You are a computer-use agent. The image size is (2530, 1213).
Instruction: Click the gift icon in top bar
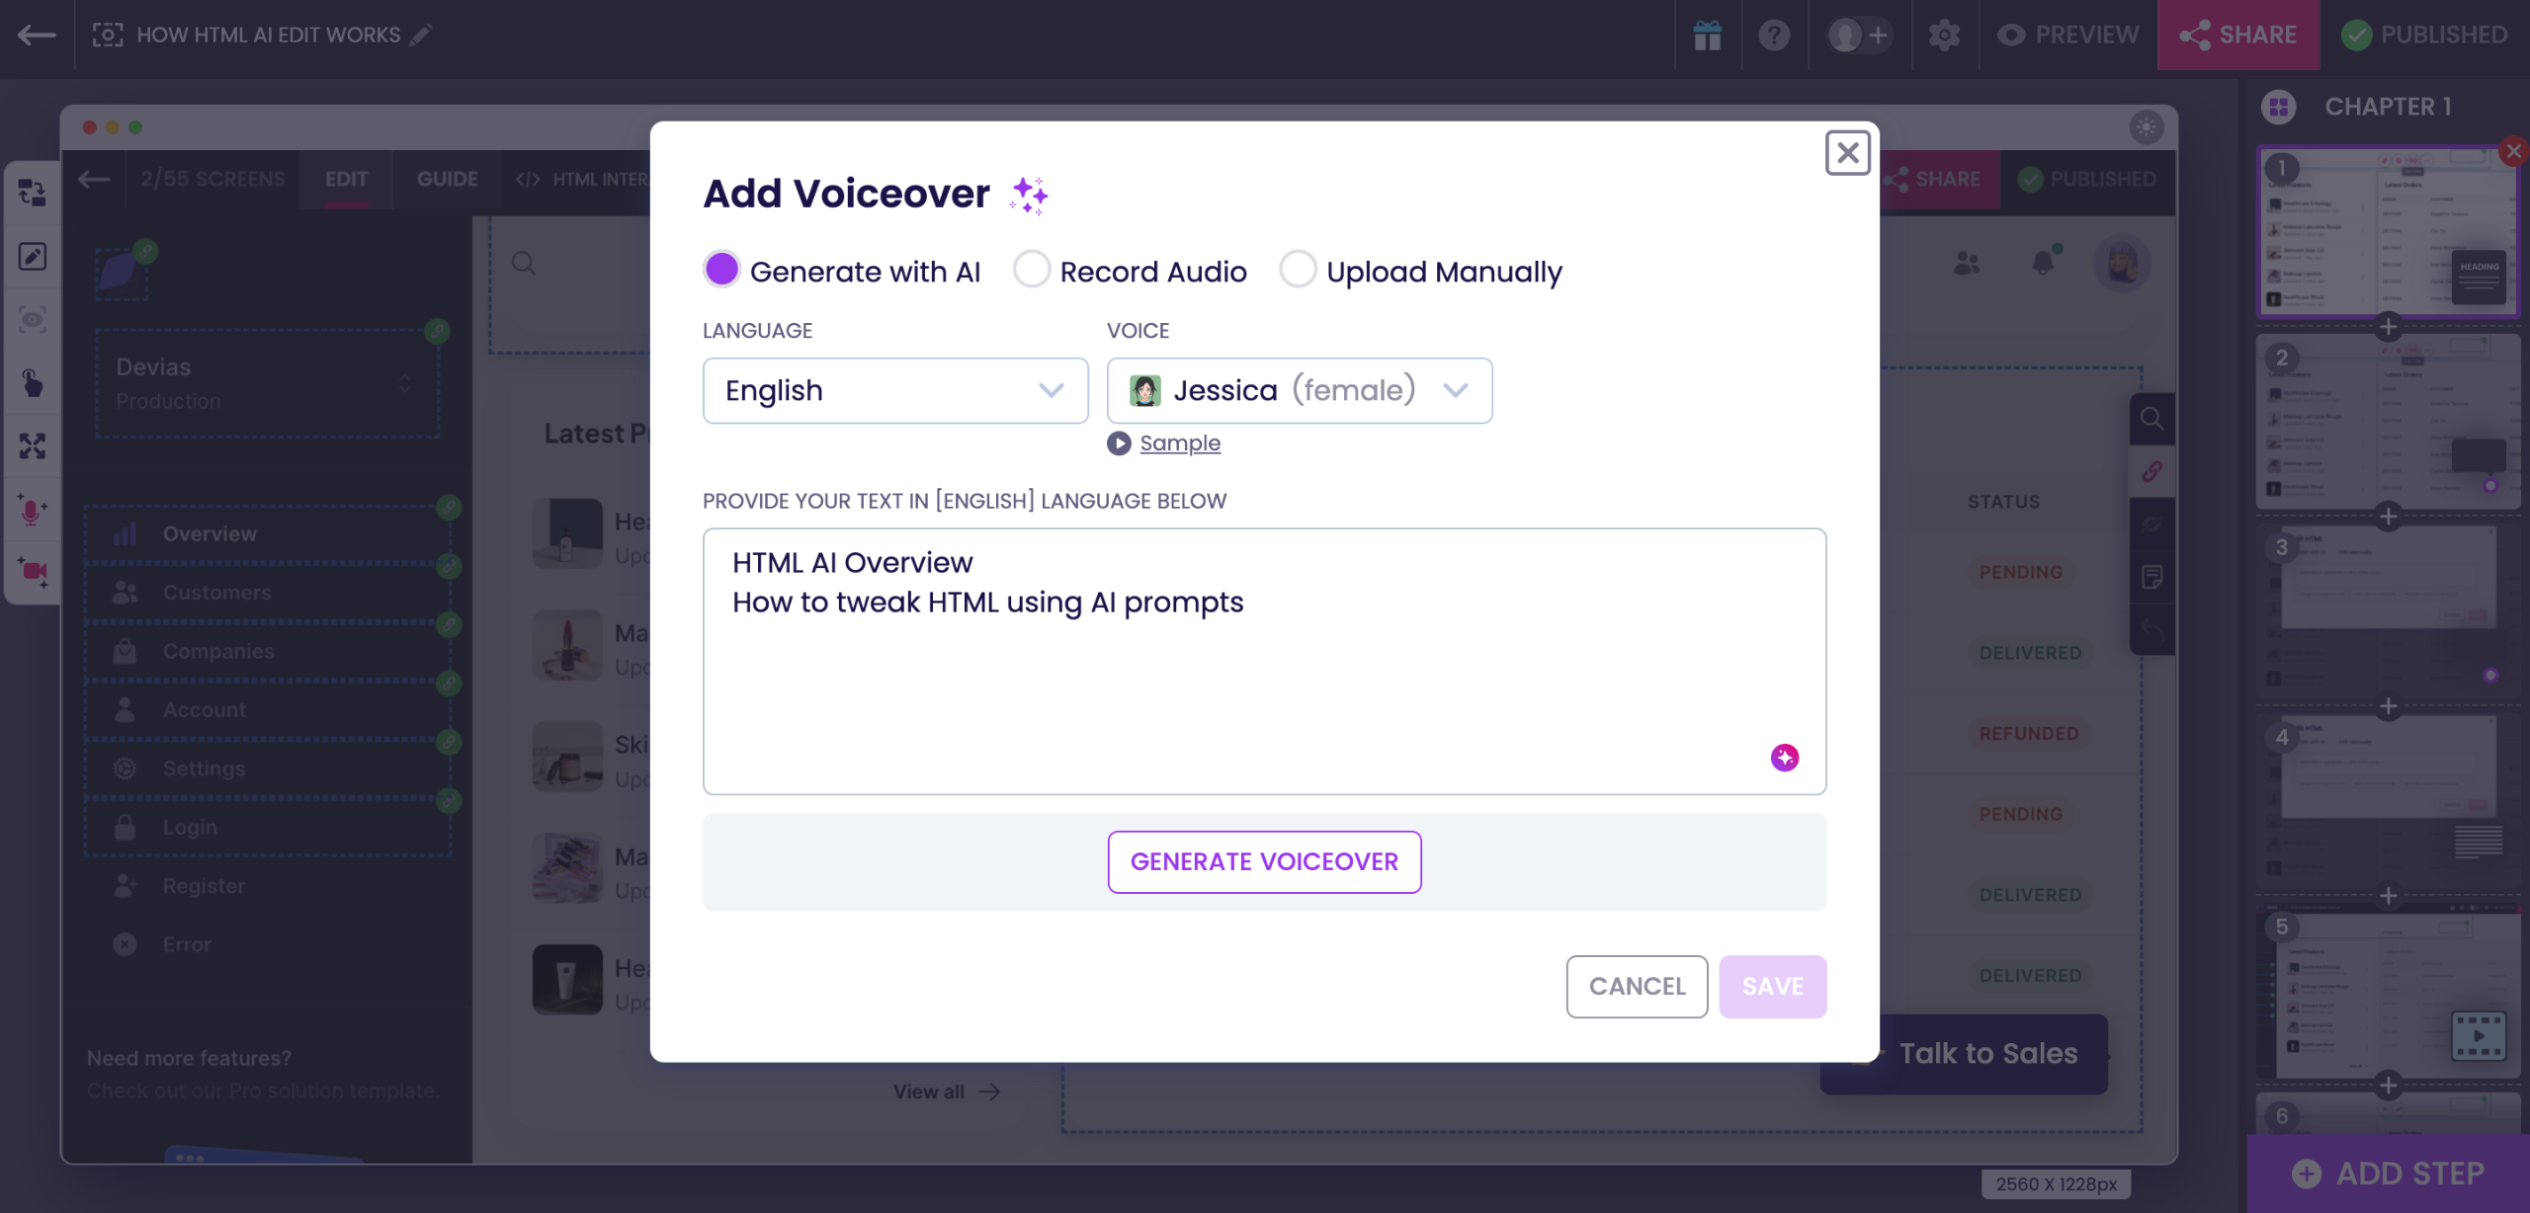coord(1707,36)
